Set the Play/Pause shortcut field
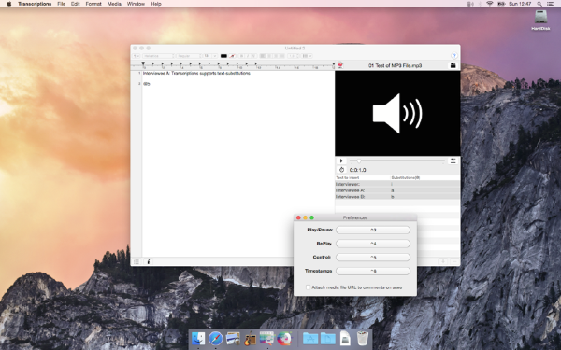Screen dimensions: 561x350 (x=373, y=230)
